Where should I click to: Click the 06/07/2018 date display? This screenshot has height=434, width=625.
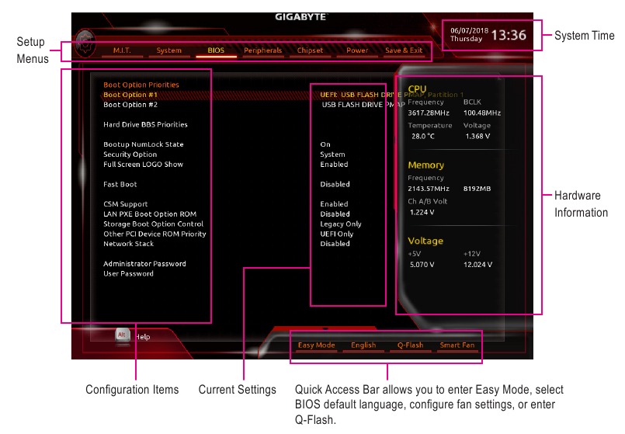(469, 30)
